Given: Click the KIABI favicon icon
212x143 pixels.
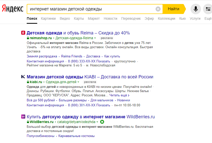Looking at the screenshot, I should tap(23, 77).
